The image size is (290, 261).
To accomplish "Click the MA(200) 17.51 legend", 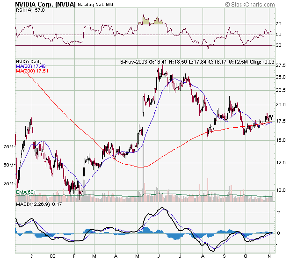I will 32,71.
